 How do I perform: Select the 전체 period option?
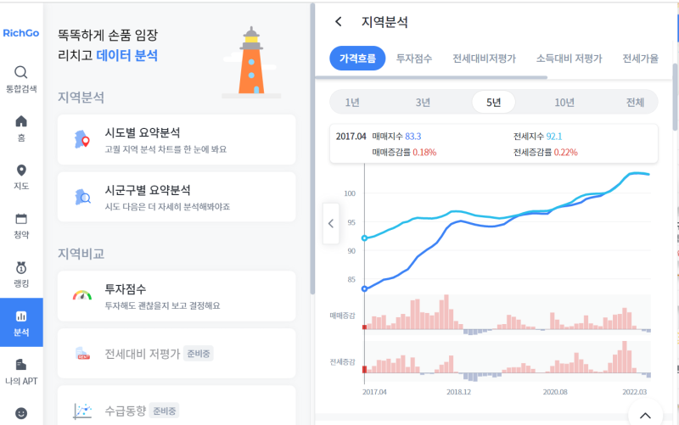coord(635,103)
